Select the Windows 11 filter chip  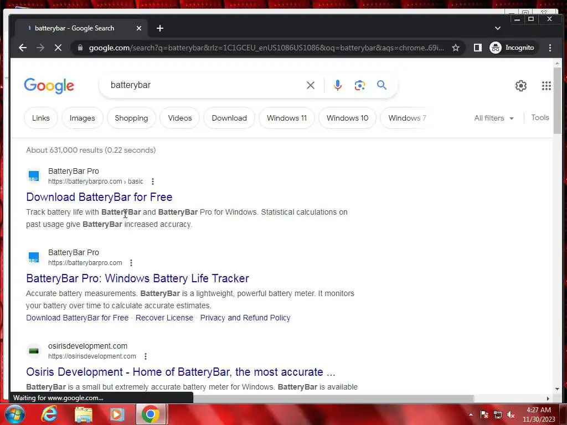click(x=287, y=118)
